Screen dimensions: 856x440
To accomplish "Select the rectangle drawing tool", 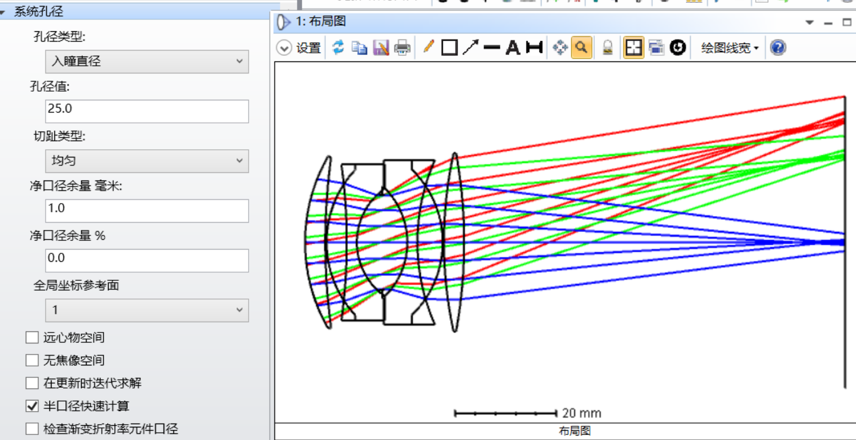I will pyautogui.click(x=449, y=48).
